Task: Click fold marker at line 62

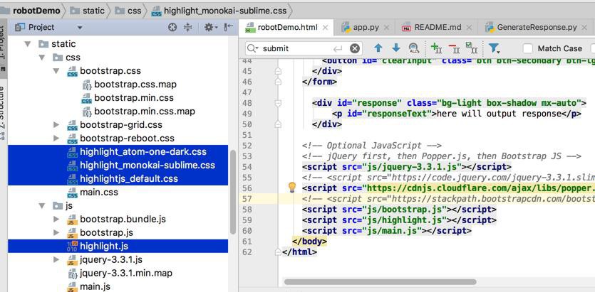Action: coord(278,252)
